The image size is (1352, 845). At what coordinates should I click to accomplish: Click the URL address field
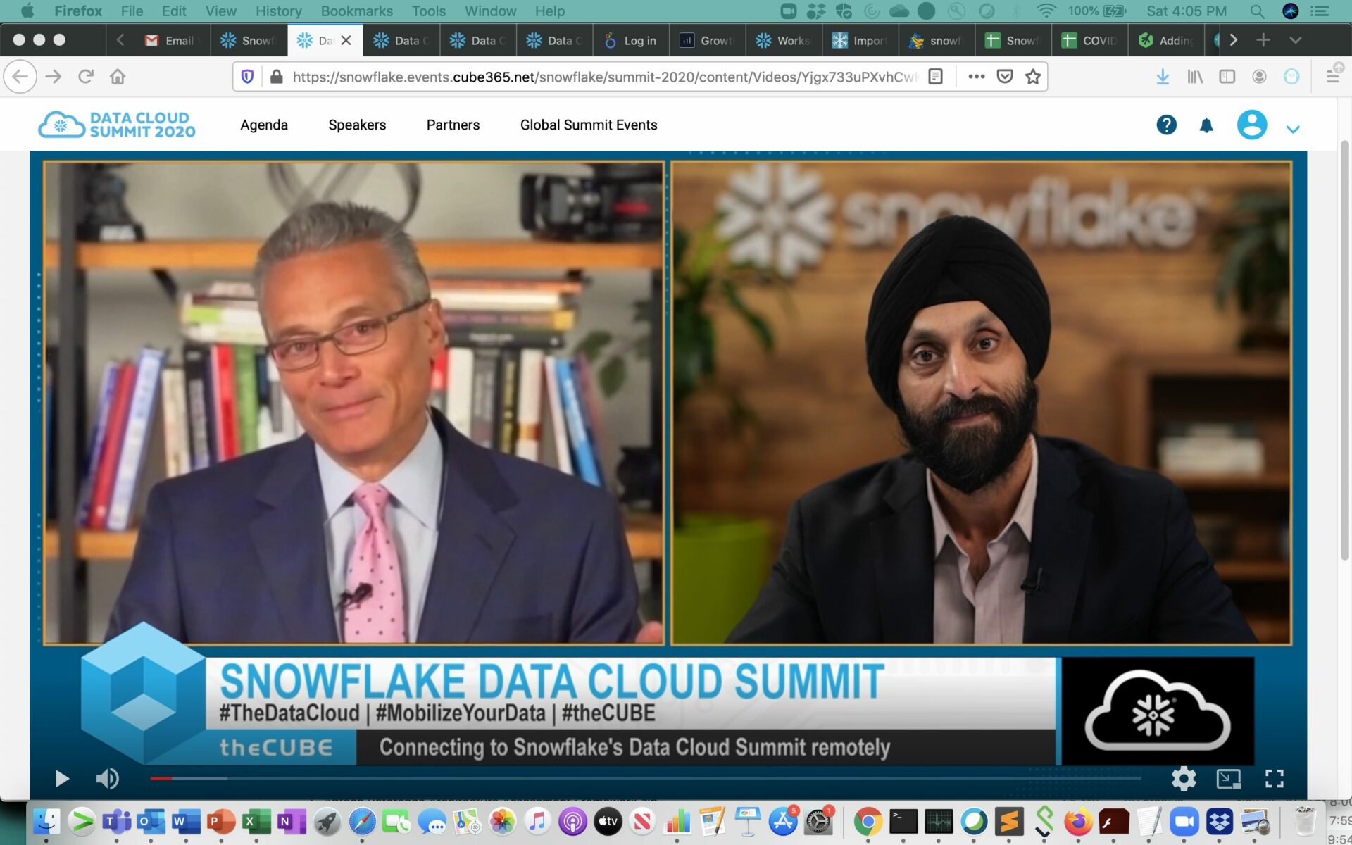(606, 77)
